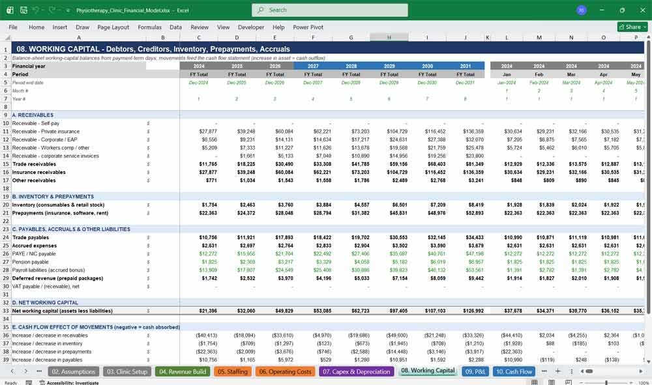Click the Deferred revenue (prepaid packages) label
The image size is (652, 385).
pyautogui.click(x=58, y=278)
